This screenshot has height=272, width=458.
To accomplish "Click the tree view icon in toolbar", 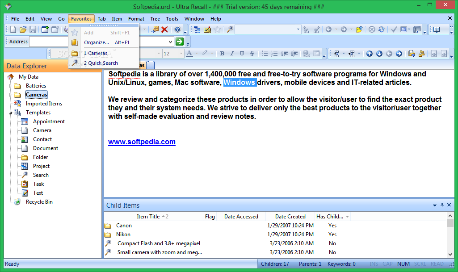I will [197, 29].
